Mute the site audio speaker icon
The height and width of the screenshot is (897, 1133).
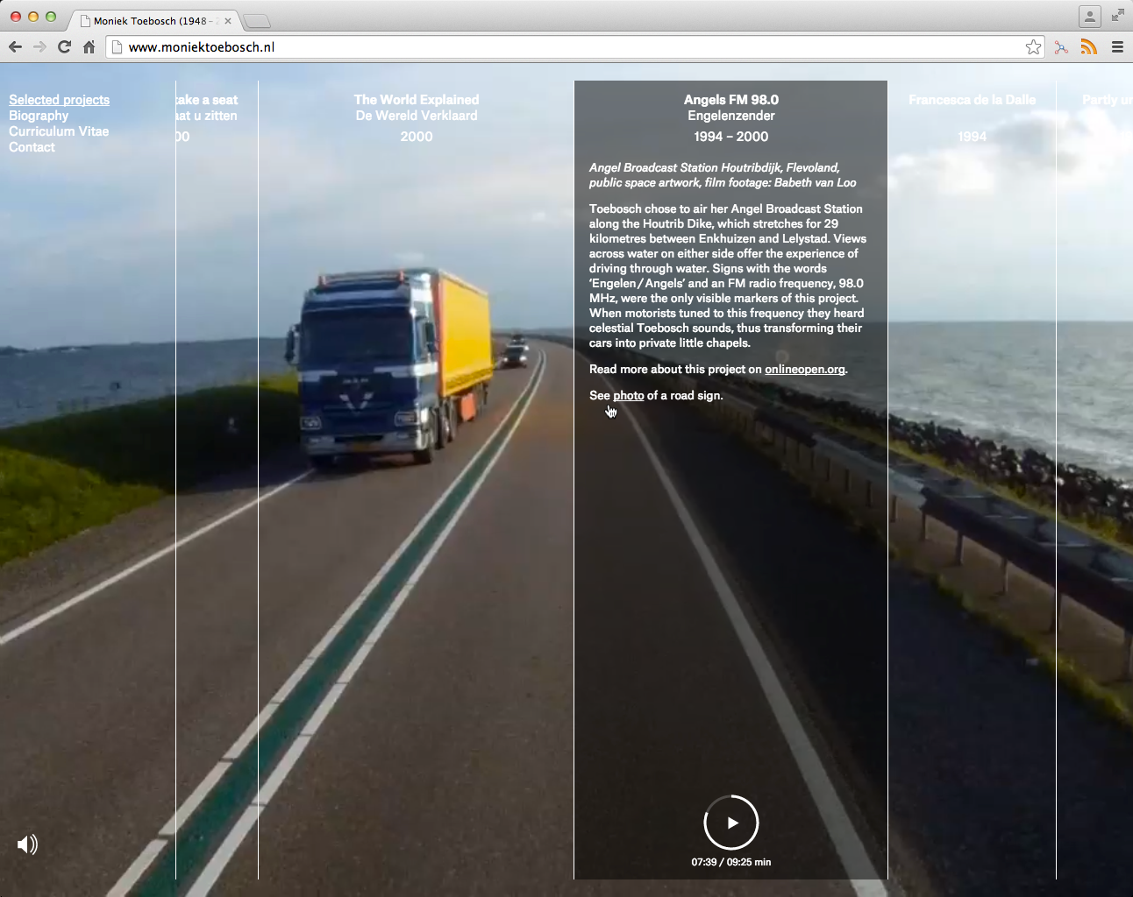point(27,844)
